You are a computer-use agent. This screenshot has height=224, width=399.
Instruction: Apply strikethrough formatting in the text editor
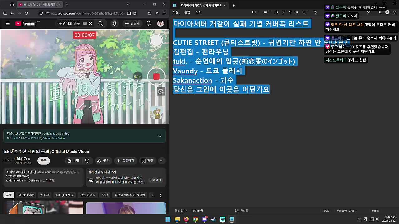290,12
